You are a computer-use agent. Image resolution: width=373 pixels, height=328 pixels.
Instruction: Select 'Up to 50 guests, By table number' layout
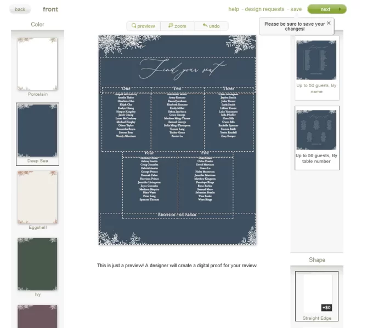click(x=317, y=138)
